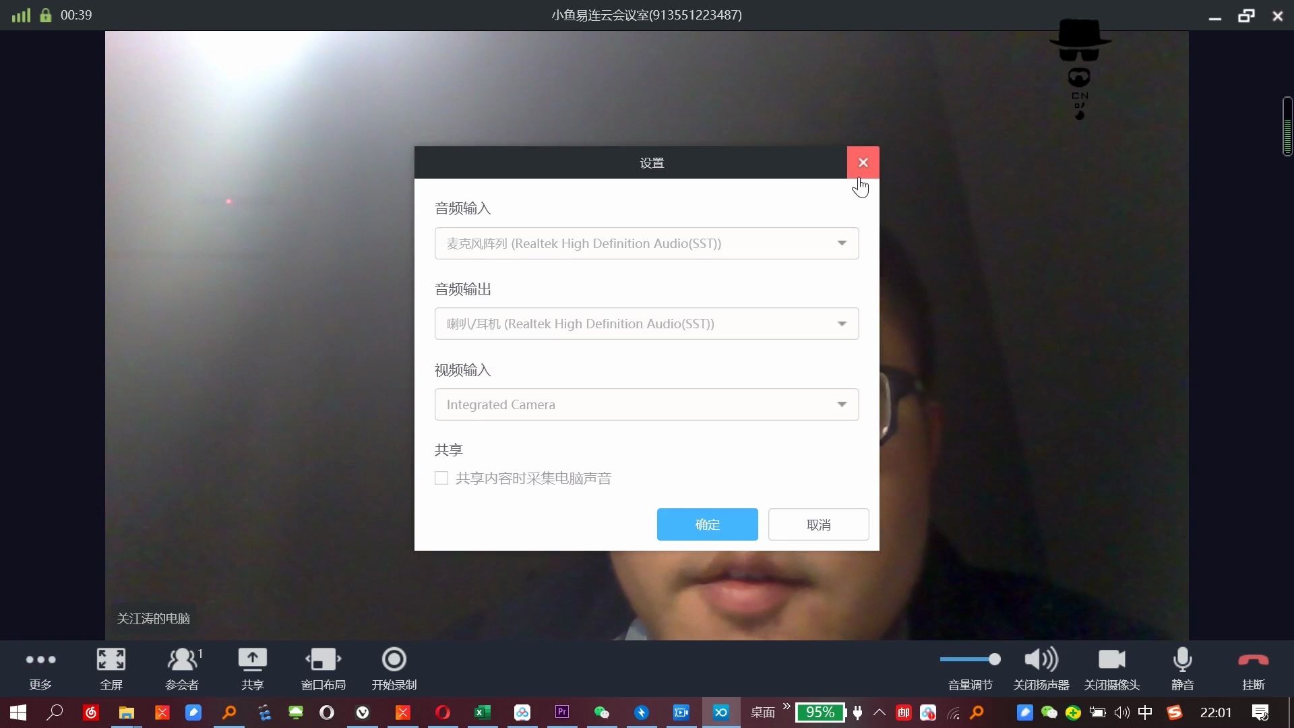Enable 共享内容时采集电脑声音 checkbox

pos(441,478)
